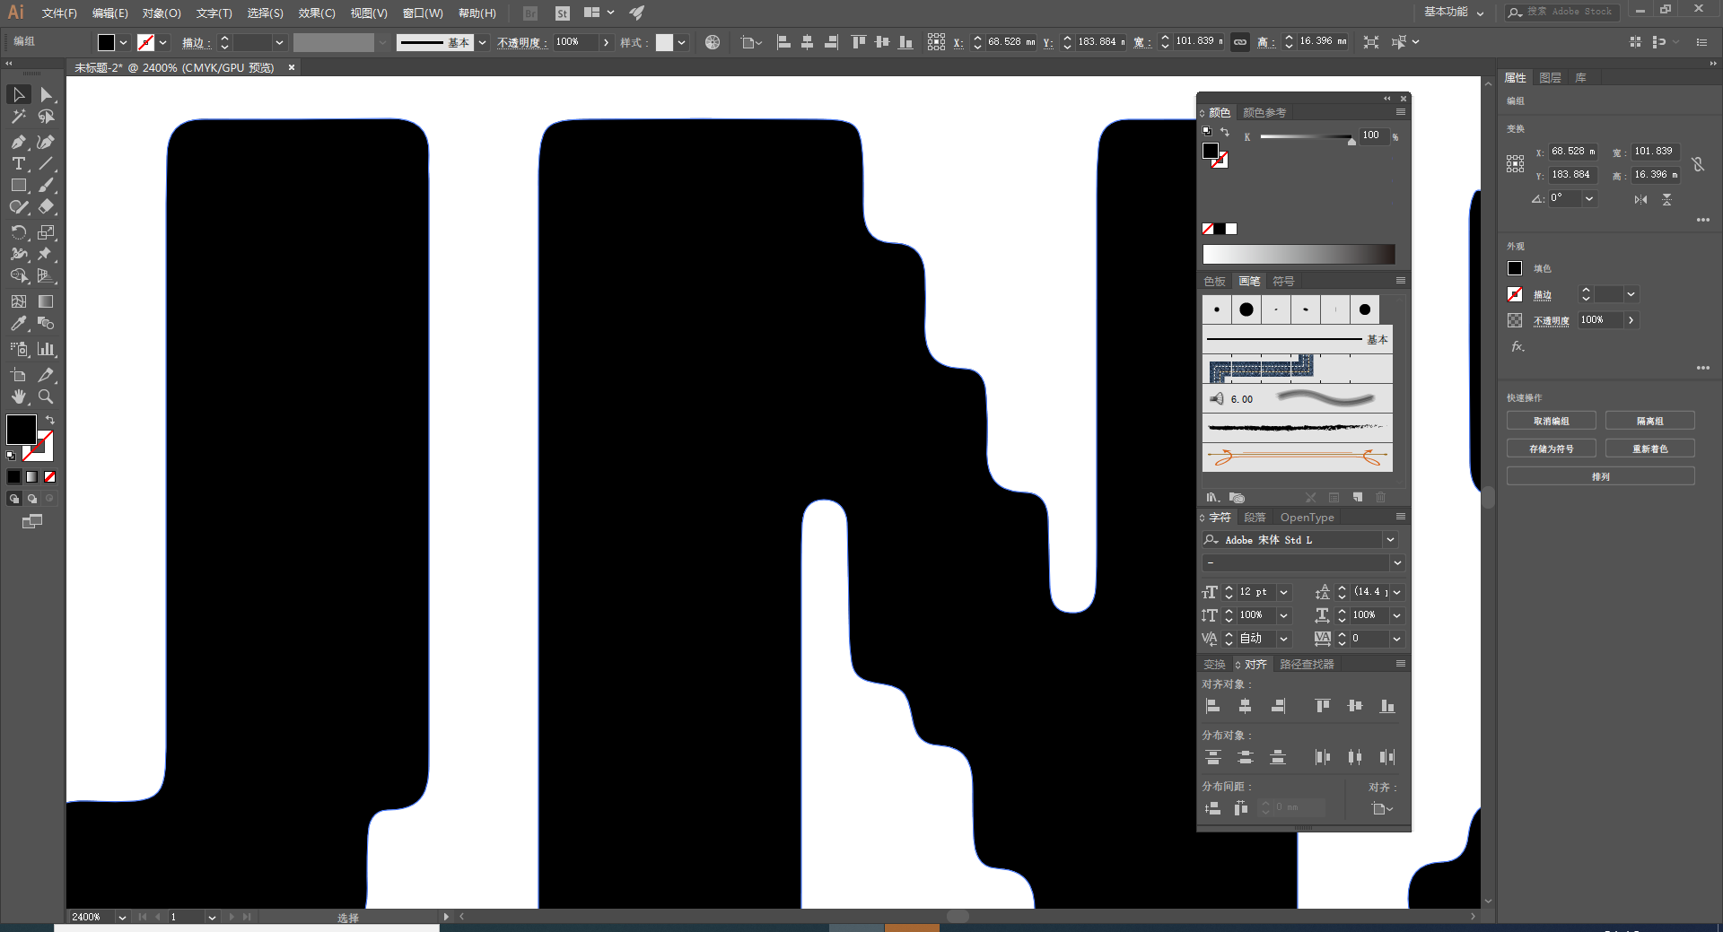Open the font family dropdown Adobe 宋体 Std L

point(1390,540)
